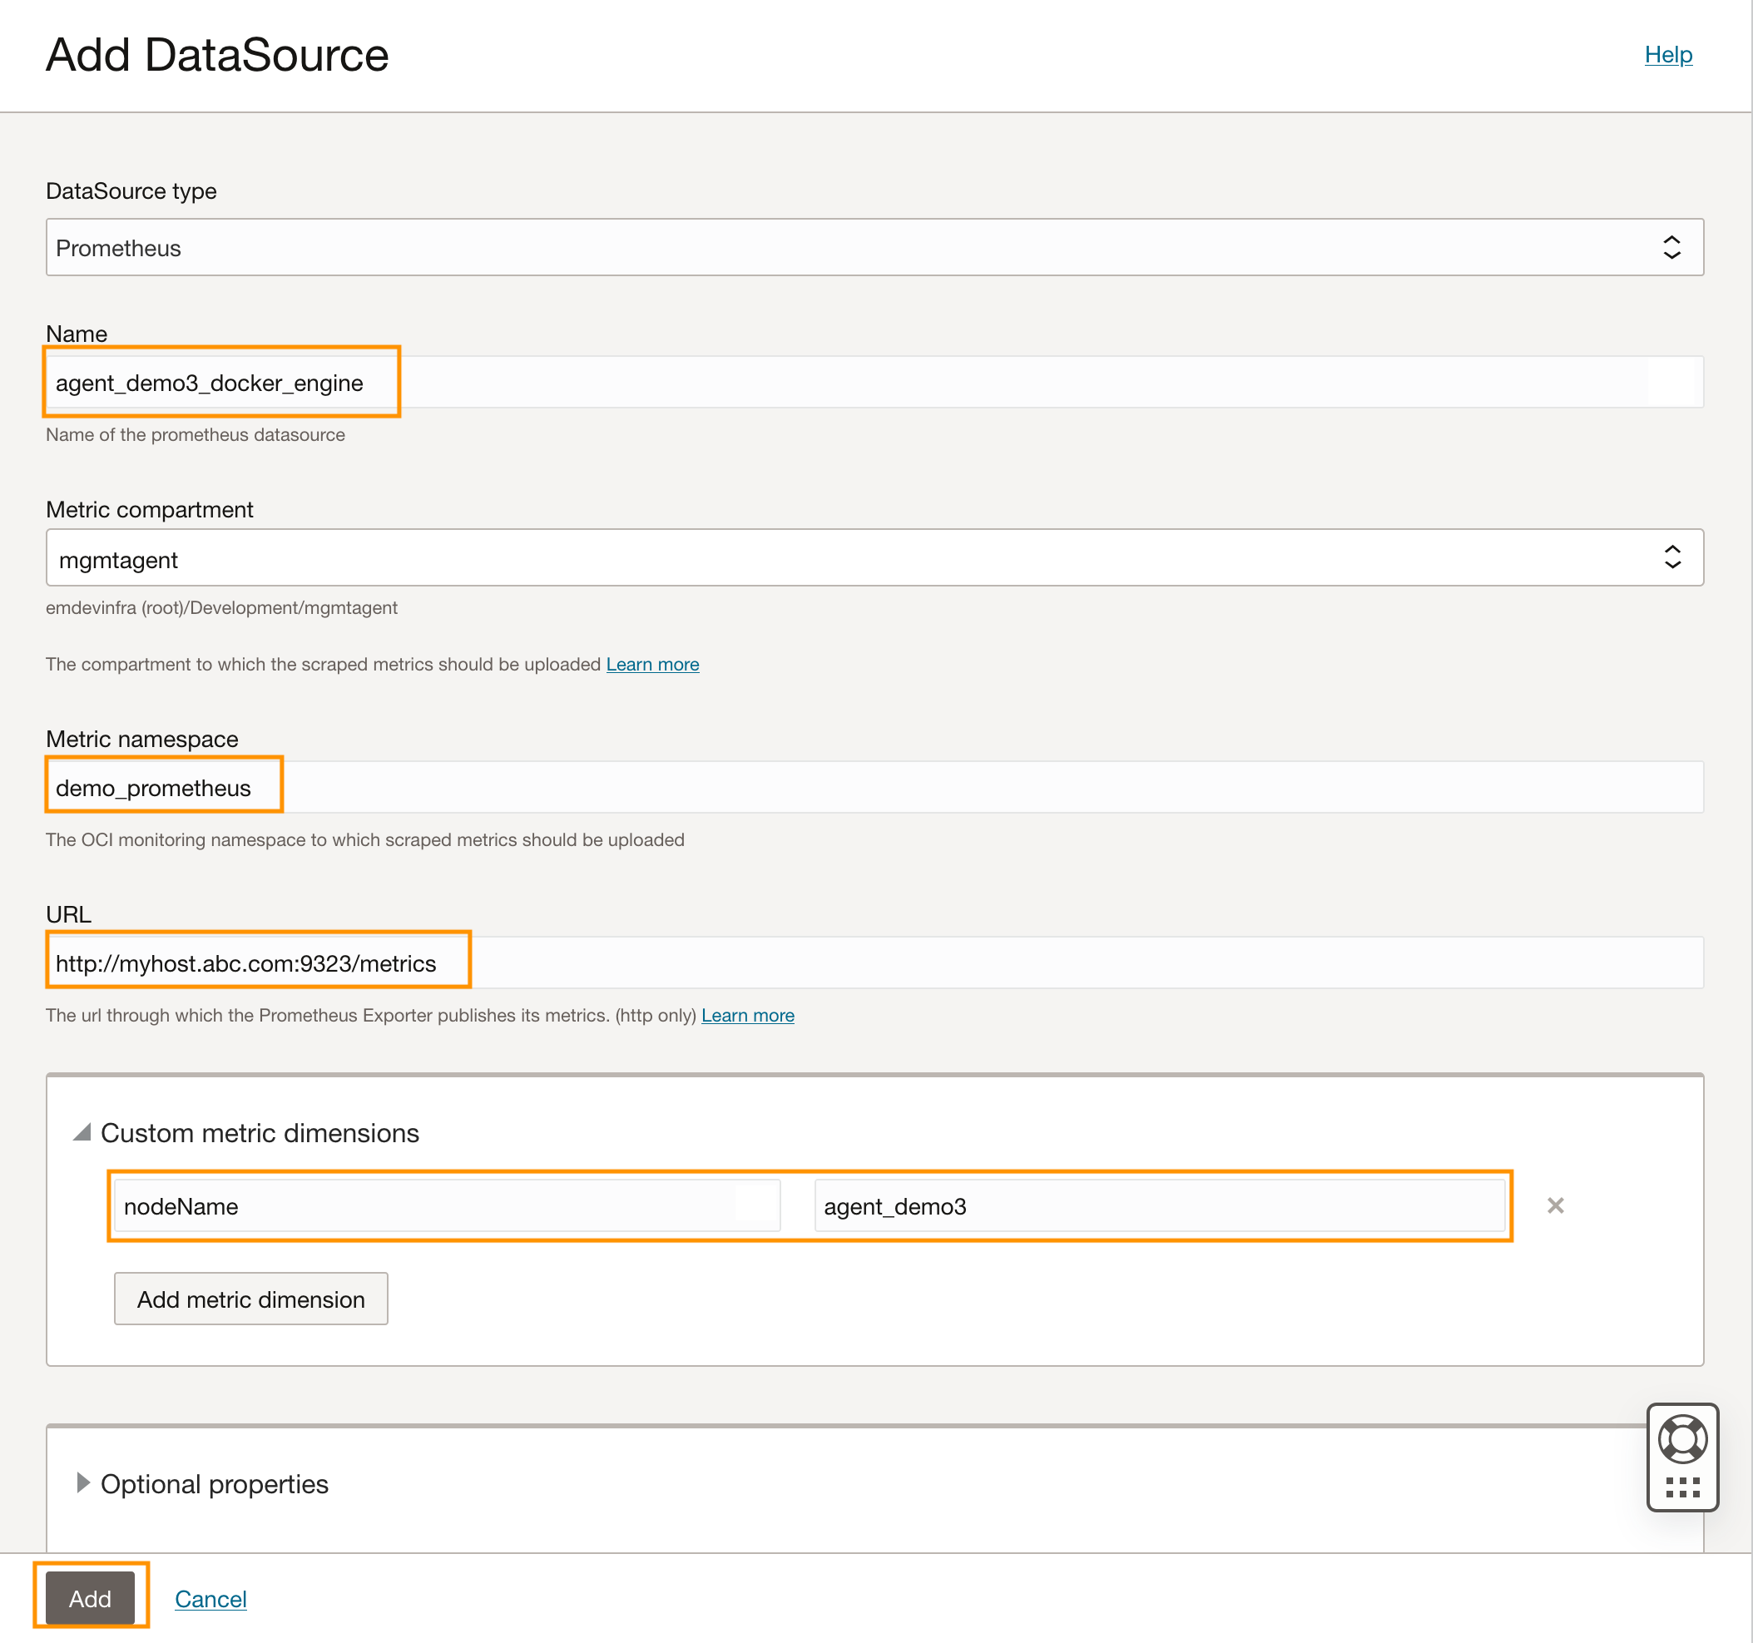Open Learn more link for URL
Screen dimensions: 1753x1643
point(748,1015)
